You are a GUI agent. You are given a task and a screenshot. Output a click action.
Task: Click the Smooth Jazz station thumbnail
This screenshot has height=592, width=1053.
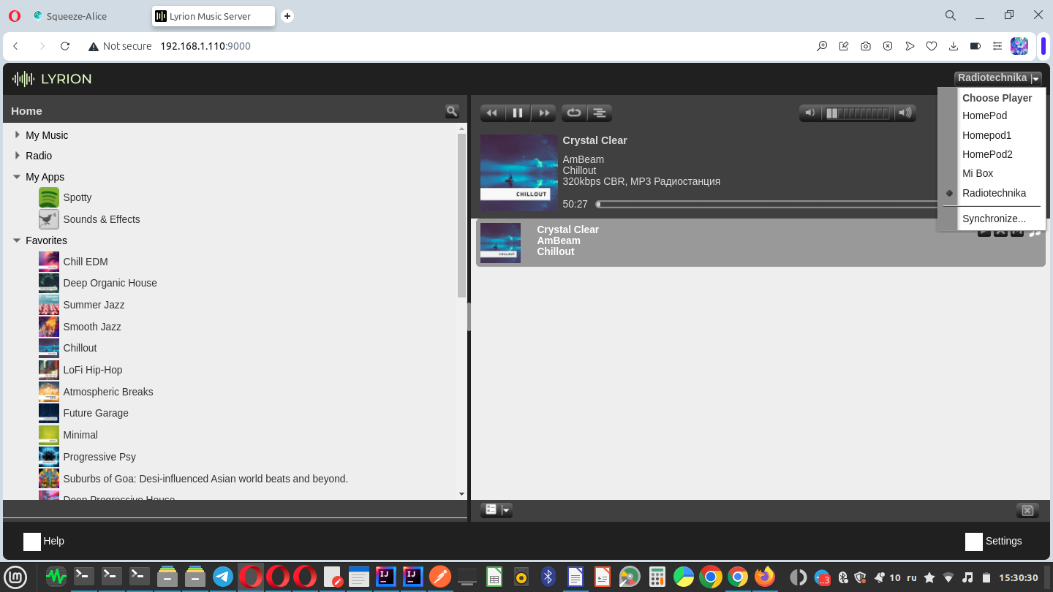click(x=49, y=327)
